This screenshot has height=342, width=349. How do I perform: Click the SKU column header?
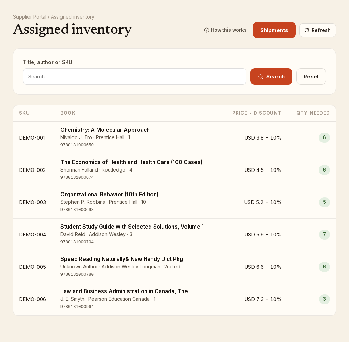[x=24, y=113]
